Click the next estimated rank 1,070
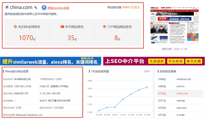The height and width of the screenshot is (119, 205). [x=58, y=79]
